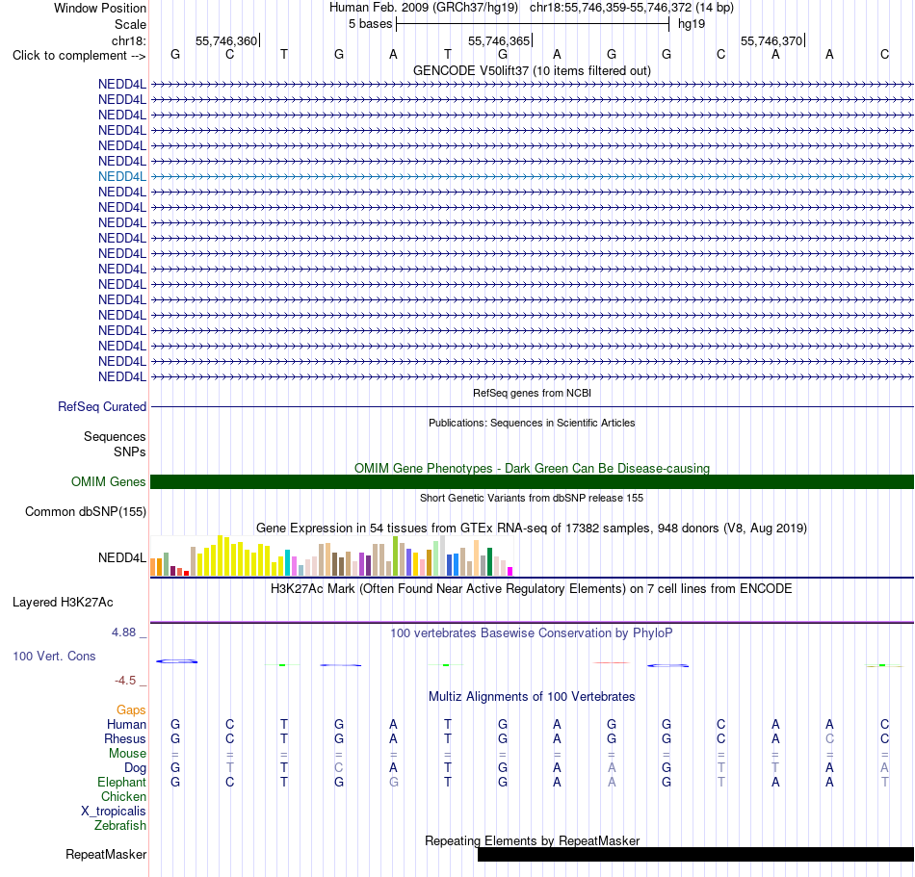Click the NEDD4L label beside the GTEx bars
915x877 pixels.
[122, 557]
